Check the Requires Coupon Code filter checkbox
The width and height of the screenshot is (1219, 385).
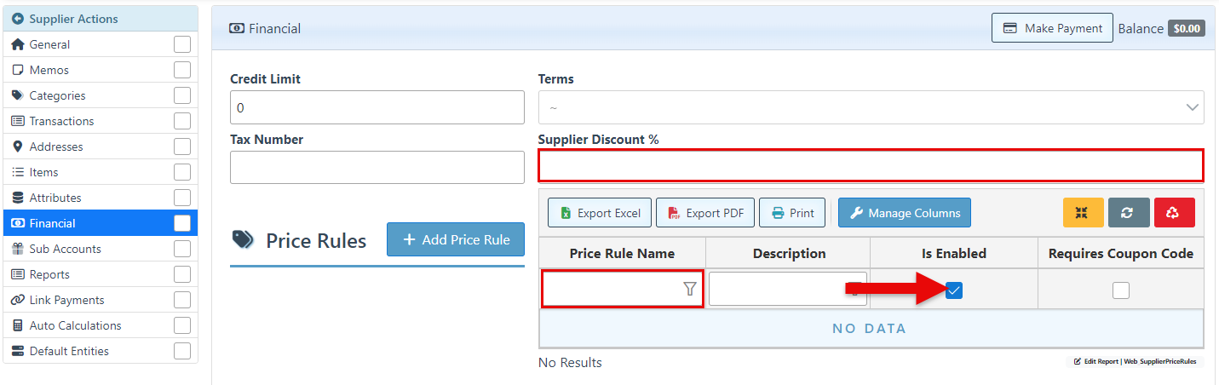point(1121,290)
